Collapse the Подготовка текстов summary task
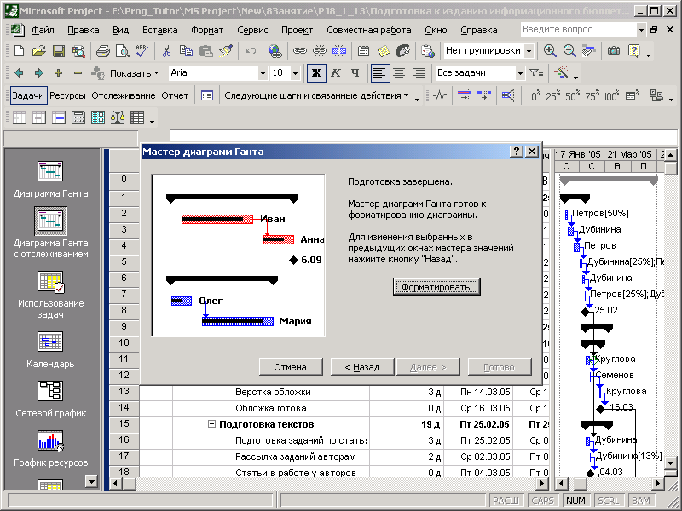 211,423
